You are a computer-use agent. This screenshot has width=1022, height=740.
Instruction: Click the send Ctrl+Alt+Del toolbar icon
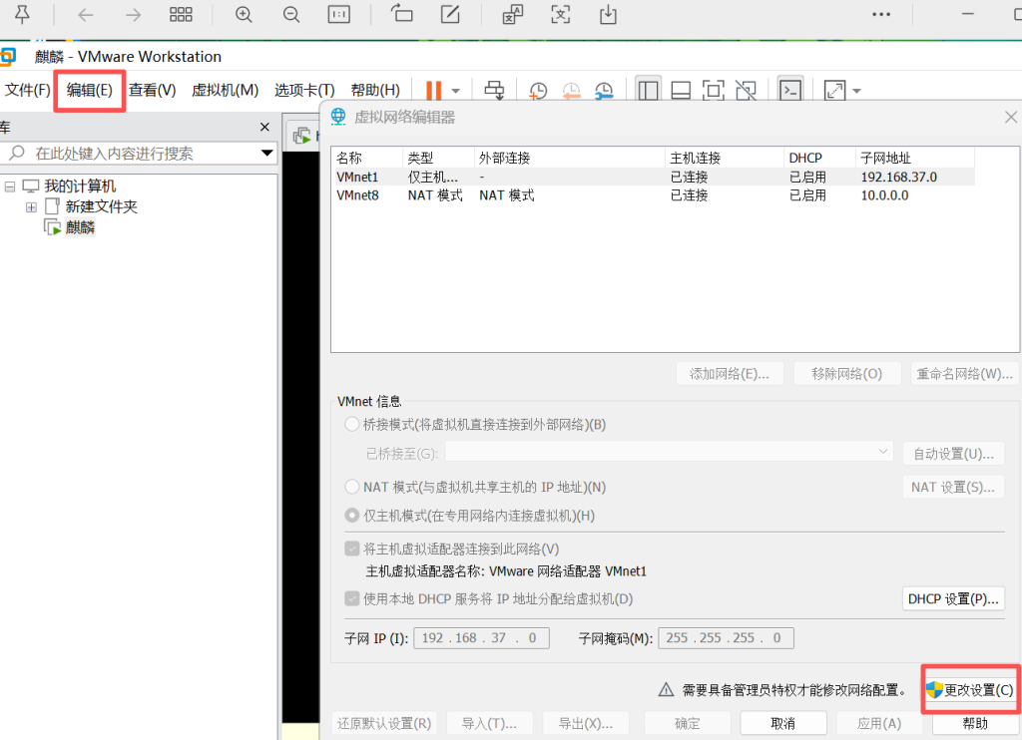[x=495, y=91]
